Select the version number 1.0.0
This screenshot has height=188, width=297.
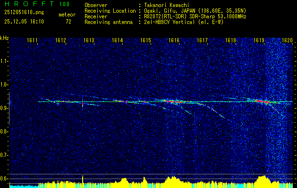[x=64, y=4]
